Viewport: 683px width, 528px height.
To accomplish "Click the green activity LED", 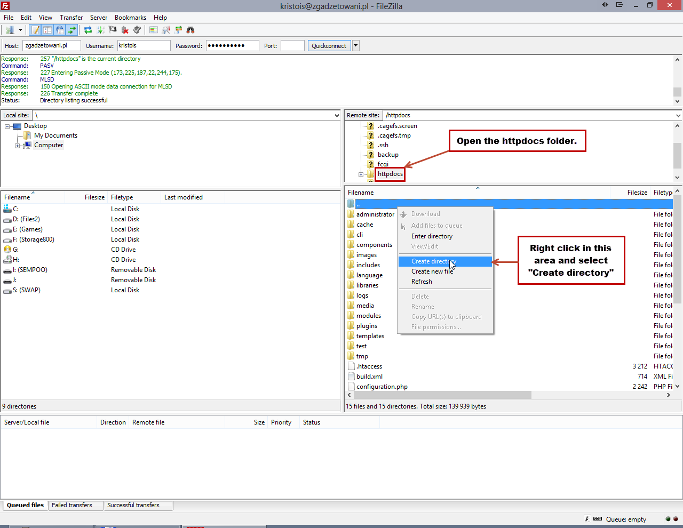I will click(668, 519).
